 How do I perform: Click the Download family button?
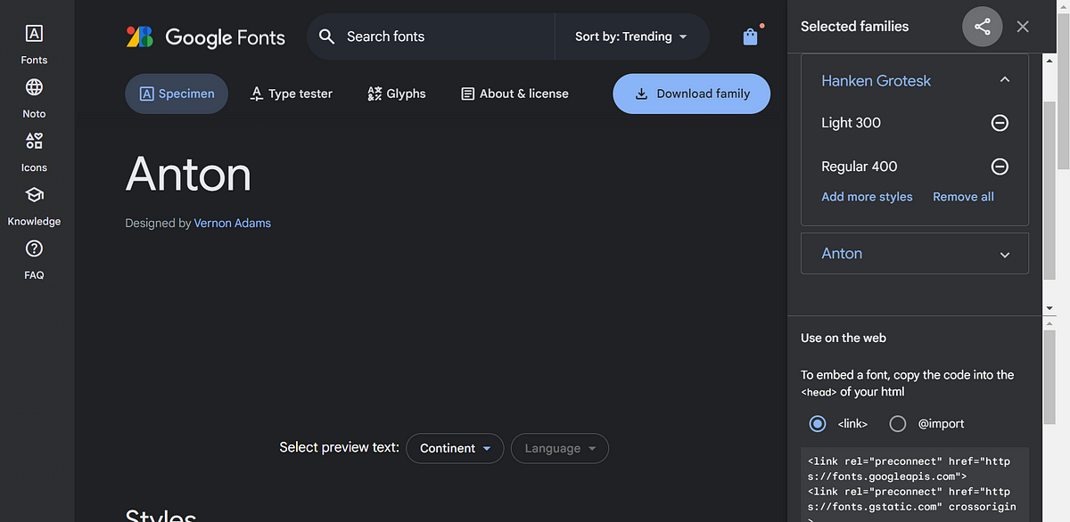(691, 94)
